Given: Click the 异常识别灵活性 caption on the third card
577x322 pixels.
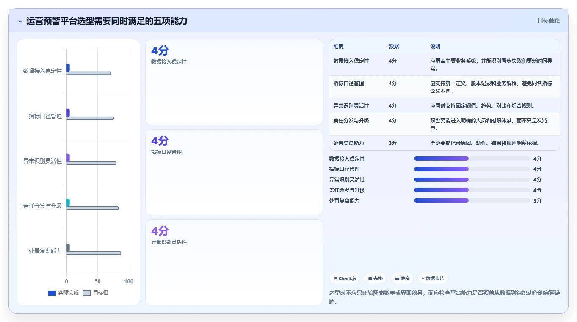Looking at the screenshot, I should [x=169, y=242].
